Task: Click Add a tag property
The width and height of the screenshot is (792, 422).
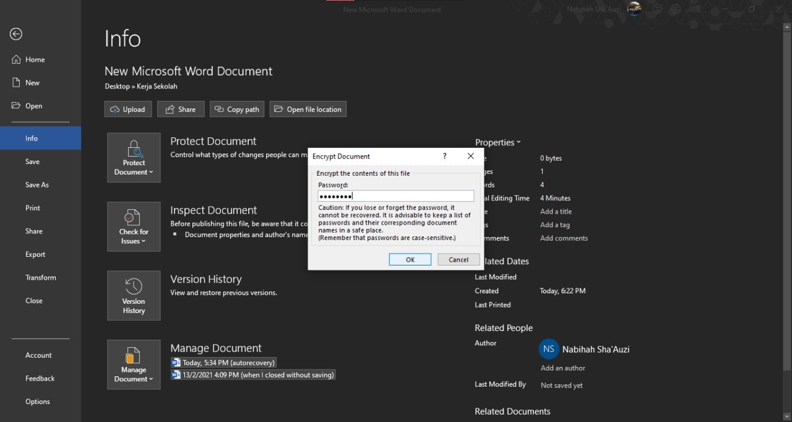Action: click(x=555, y=225)
